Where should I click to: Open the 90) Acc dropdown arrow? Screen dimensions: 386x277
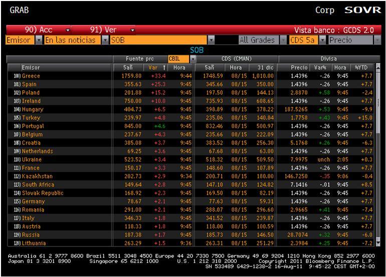(x=68, y=30)
